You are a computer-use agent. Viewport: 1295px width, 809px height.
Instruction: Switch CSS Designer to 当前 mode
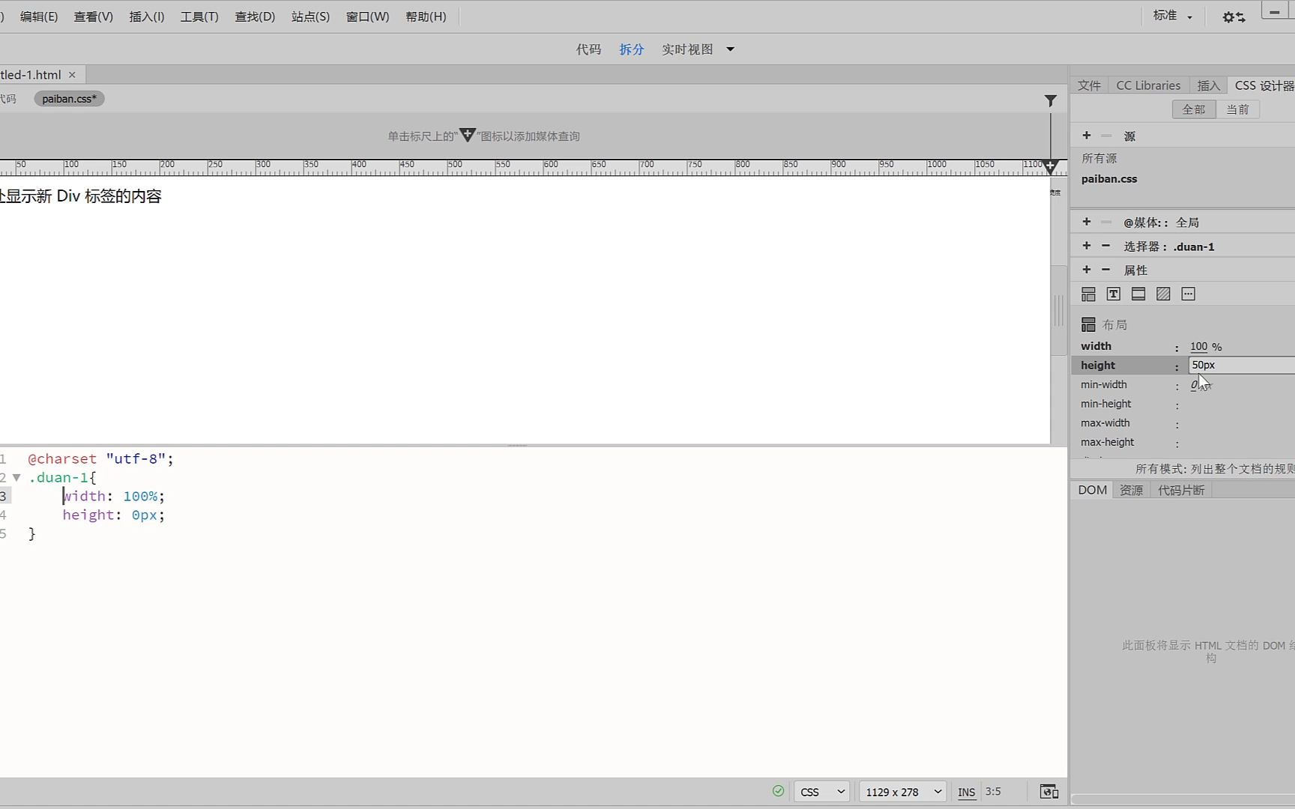tap(1237, 109)
